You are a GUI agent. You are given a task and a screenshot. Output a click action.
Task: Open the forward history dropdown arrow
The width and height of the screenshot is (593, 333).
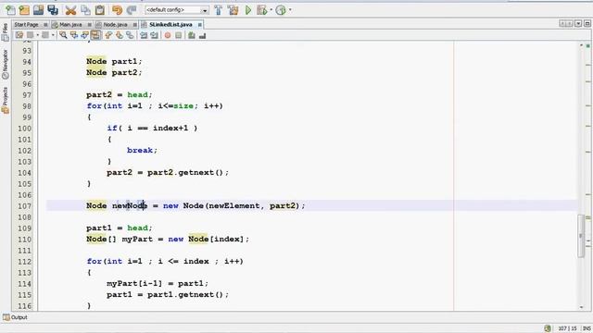(53, 35)
